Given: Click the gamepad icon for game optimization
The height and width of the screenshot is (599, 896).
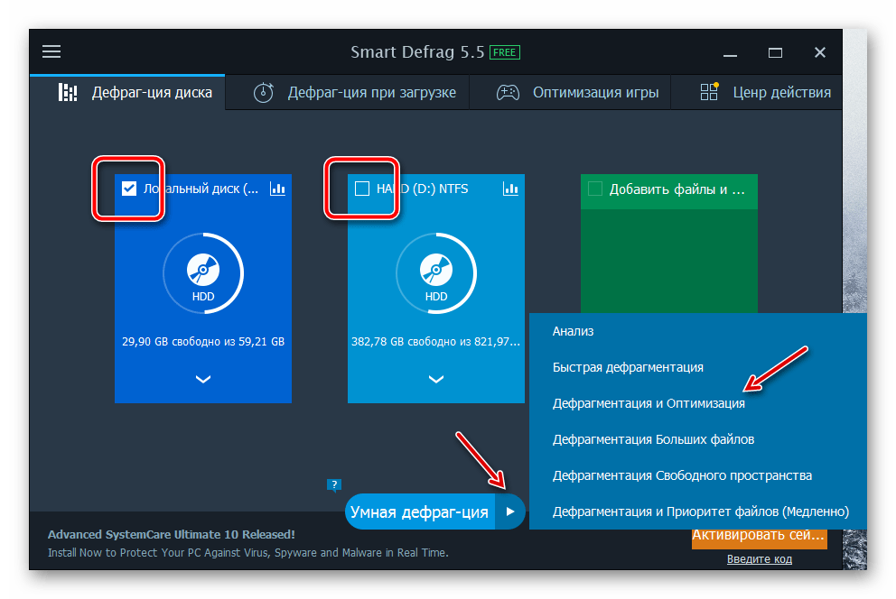Looking at the screenshot, I should 508,92.
